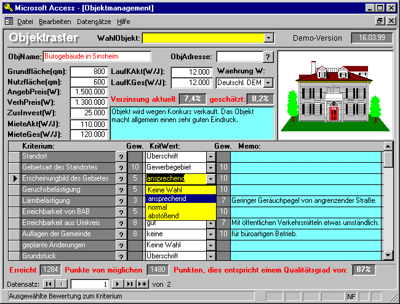Click the help button next to ObjAdresse
The image size is (400, 304).
point(268,57)
